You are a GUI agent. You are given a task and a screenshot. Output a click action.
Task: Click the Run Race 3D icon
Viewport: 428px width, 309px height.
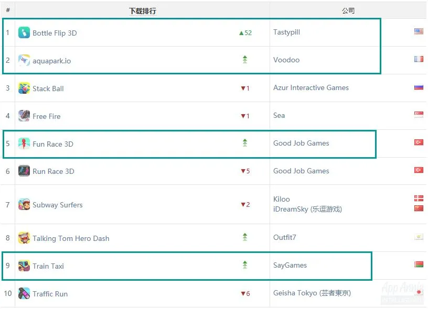24,171
